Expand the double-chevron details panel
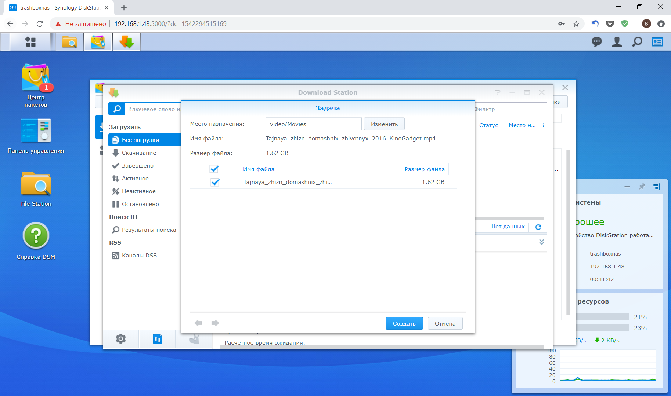 pyautogui.click(x=541, y=242)
